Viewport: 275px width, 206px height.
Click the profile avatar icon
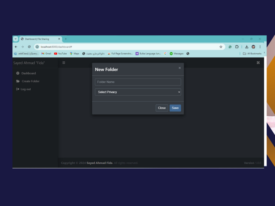pos(253,47)
